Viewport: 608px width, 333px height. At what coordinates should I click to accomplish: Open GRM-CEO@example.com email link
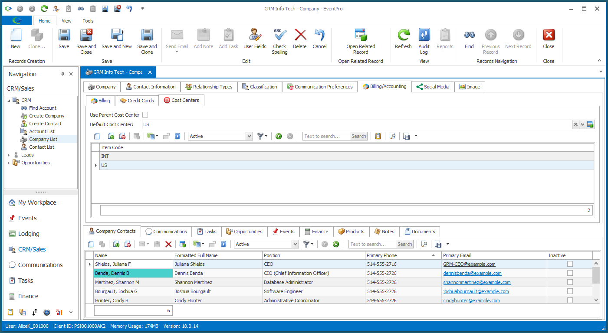(x=469, y=264)
